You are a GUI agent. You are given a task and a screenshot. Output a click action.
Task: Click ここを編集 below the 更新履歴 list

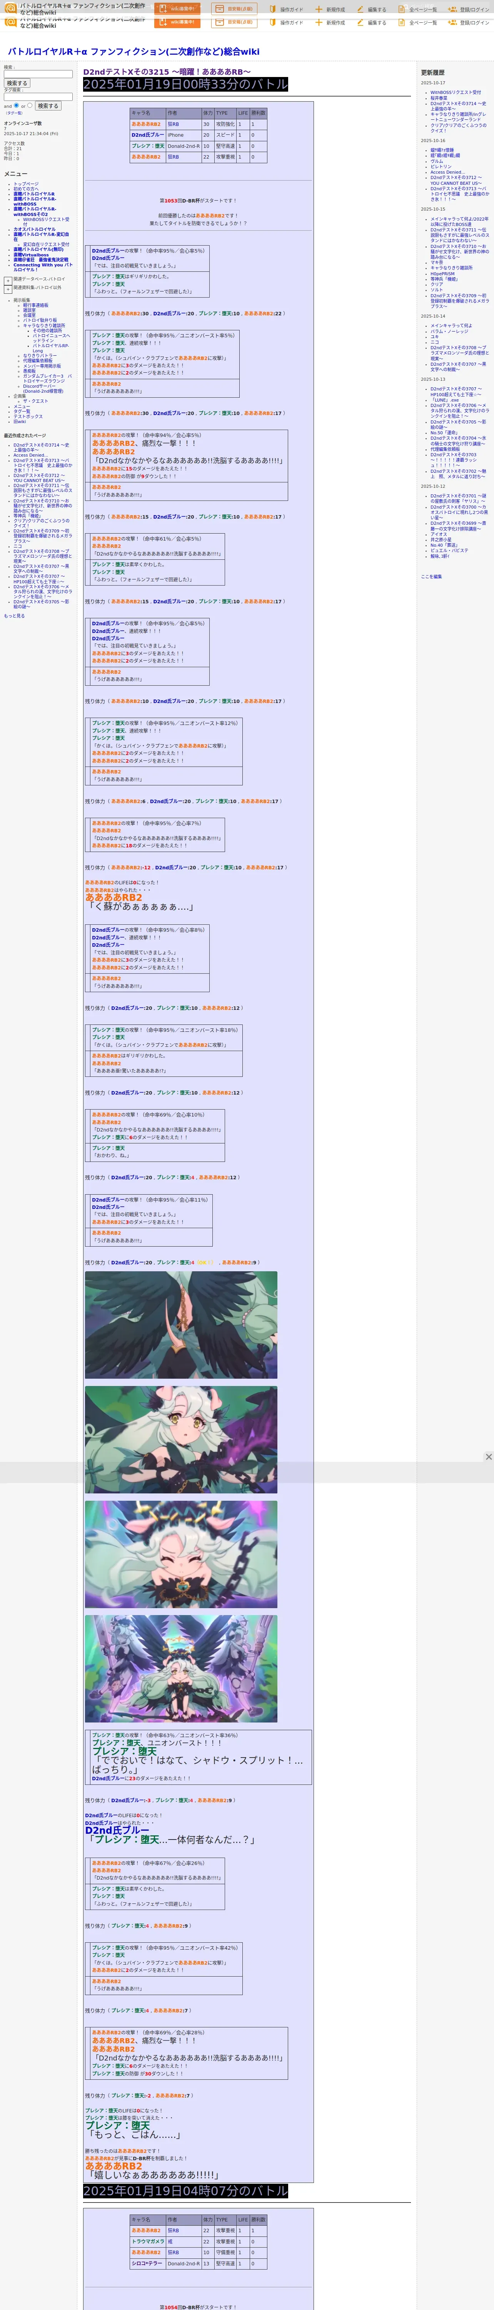click(x=431, y=577)
